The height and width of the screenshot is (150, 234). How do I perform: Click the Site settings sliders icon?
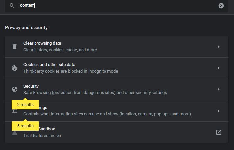15,111
